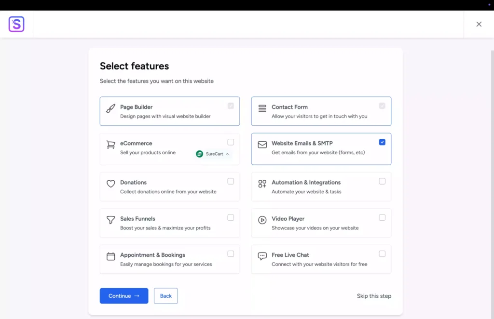The image size is (494, 319).
Task: Click the Automation & Integrations title
Action: (306, 183)
